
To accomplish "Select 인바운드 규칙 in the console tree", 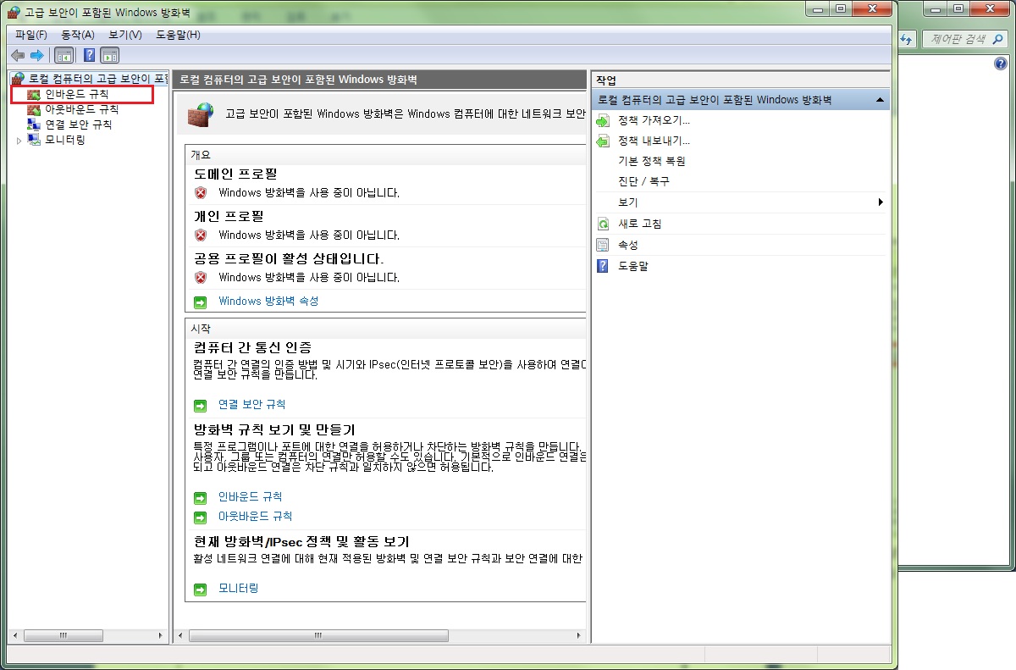I will click(77, 94).
